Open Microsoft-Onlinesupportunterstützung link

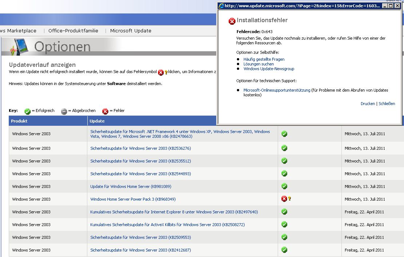pos(277,90)
